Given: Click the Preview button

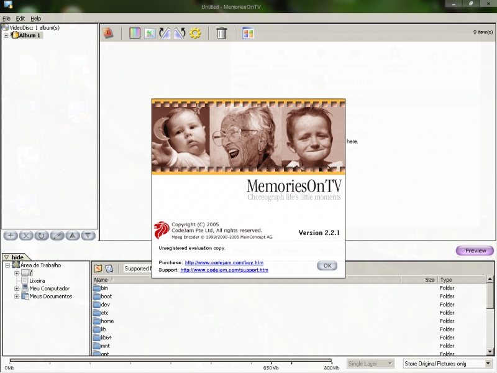Looking at the screenshot, I should tap(475, 251).
